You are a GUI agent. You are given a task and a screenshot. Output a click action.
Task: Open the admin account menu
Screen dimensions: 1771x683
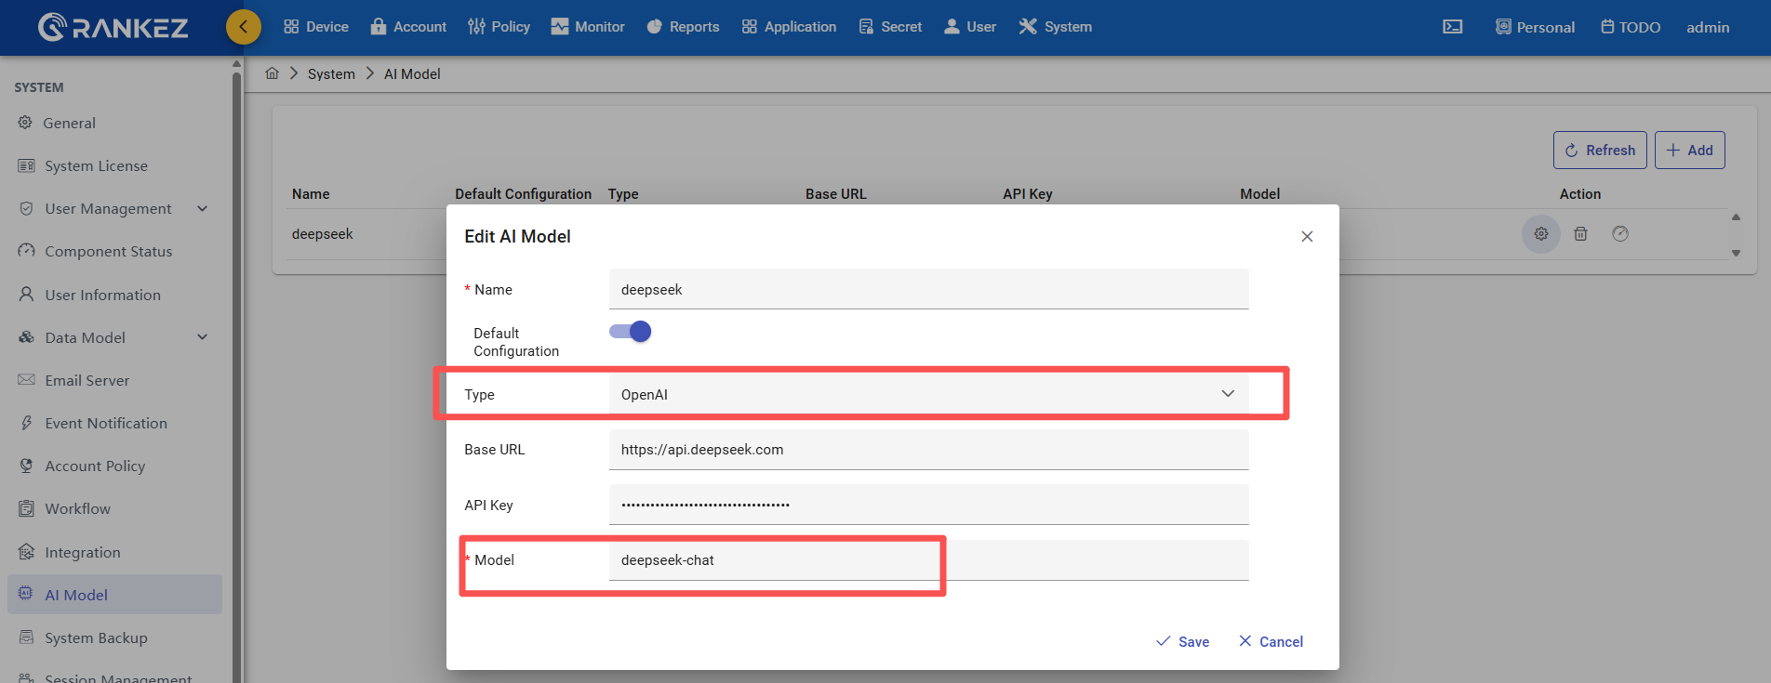pos(1708,27)
